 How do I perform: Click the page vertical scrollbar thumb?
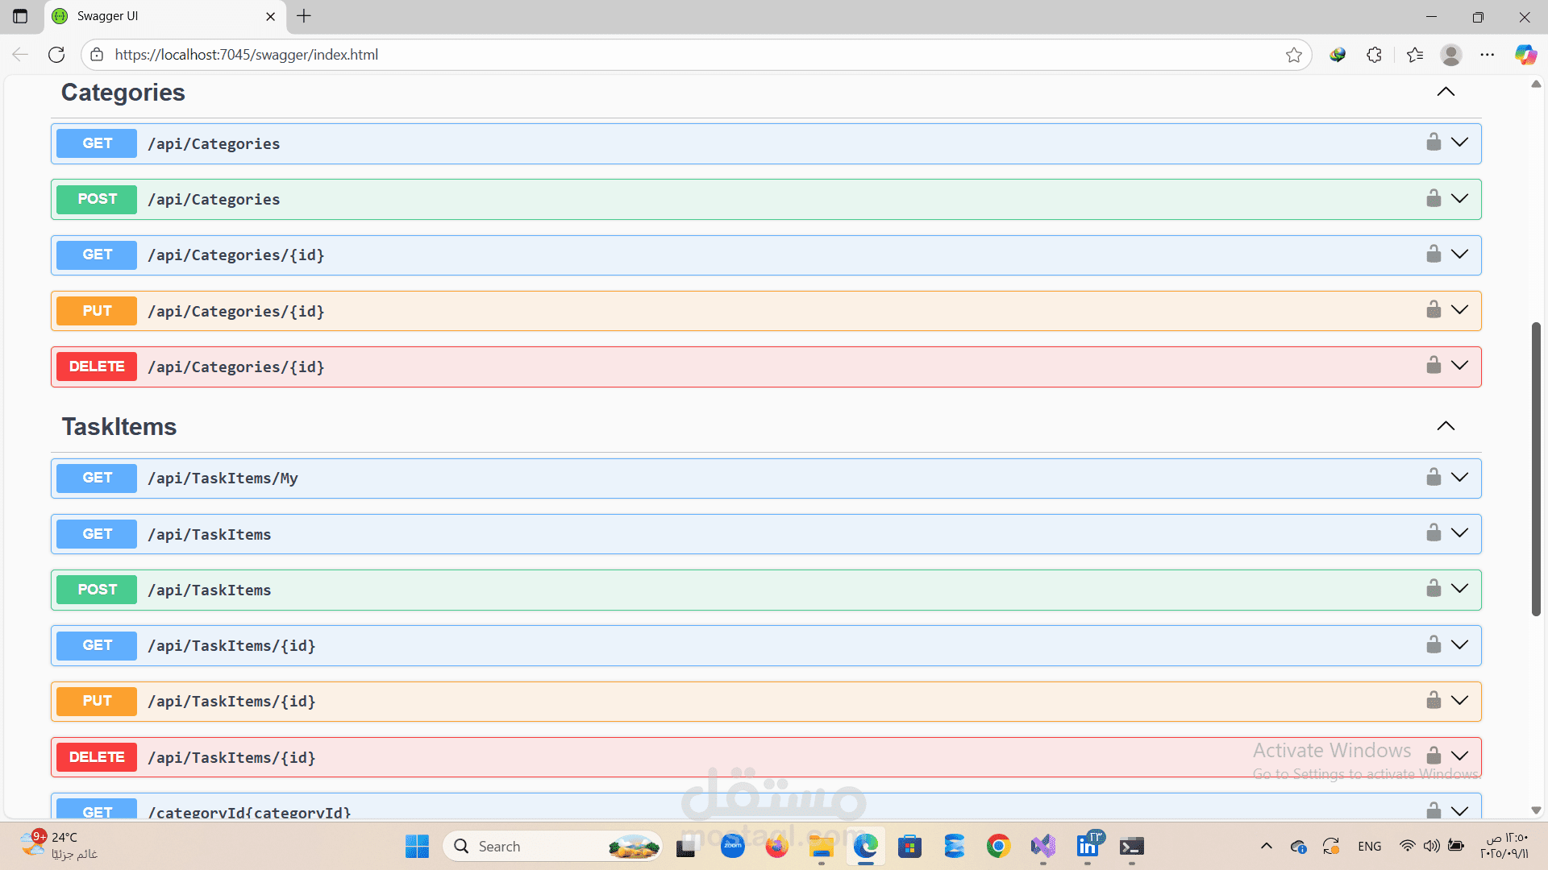(x=1536, y=467)
